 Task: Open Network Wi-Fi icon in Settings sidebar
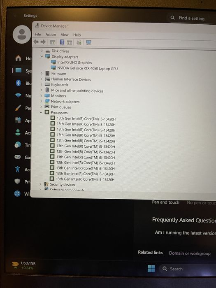(19, 95)
